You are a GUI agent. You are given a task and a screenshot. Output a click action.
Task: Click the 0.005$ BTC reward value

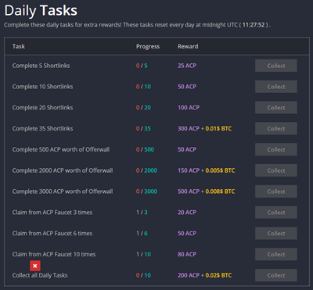[220, 170]
